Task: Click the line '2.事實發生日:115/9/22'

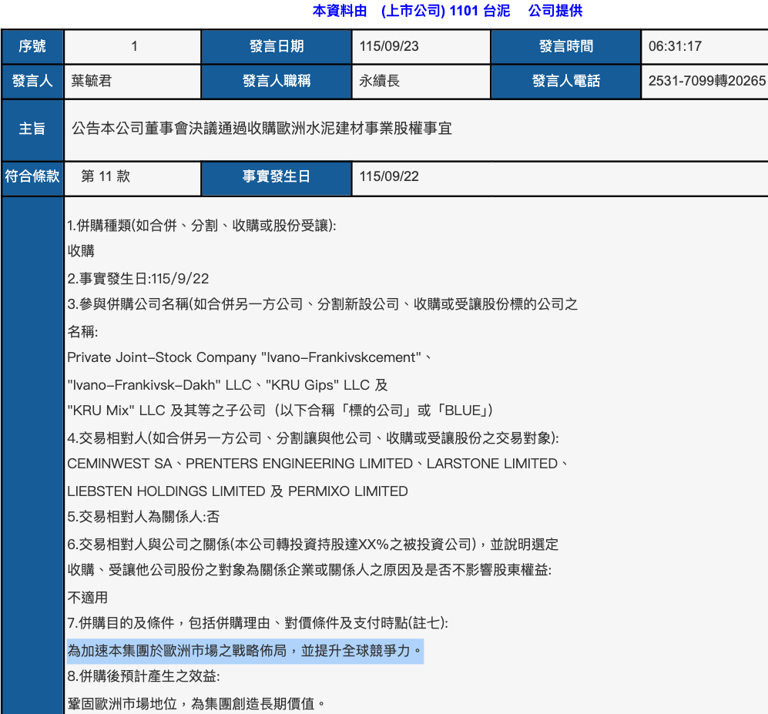Action: coord(138,279)
